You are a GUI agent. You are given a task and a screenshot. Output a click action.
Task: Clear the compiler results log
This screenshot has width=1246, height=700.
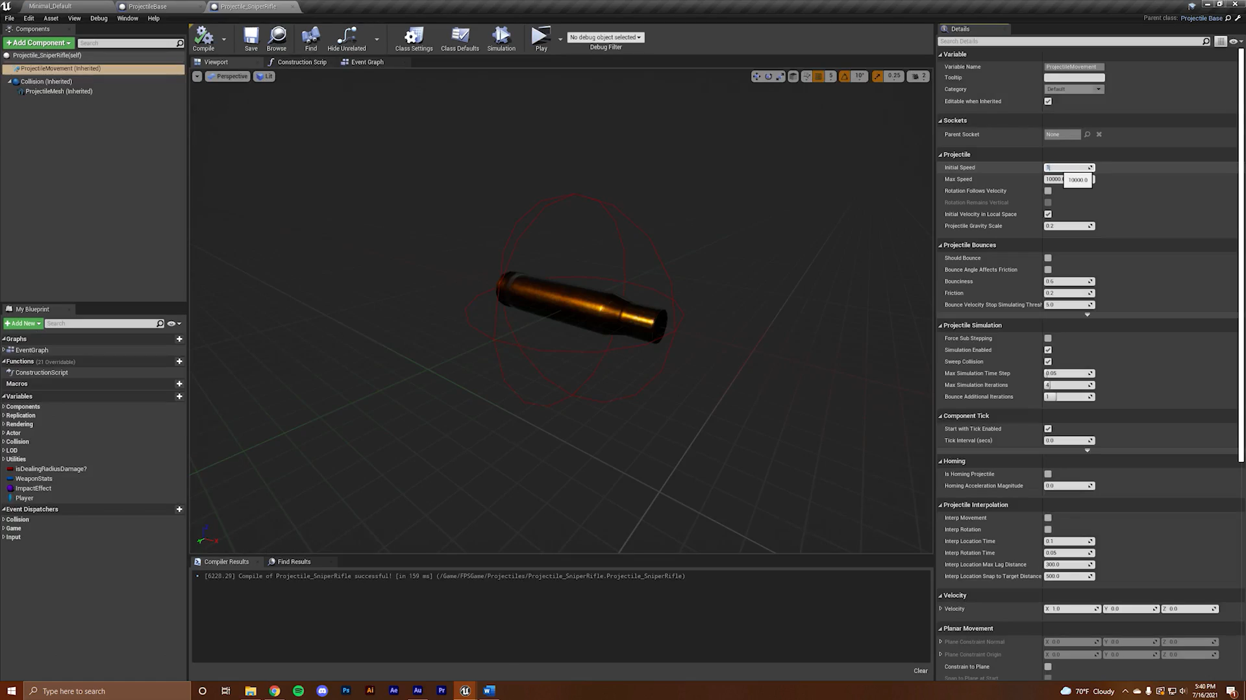pos(920,671)
